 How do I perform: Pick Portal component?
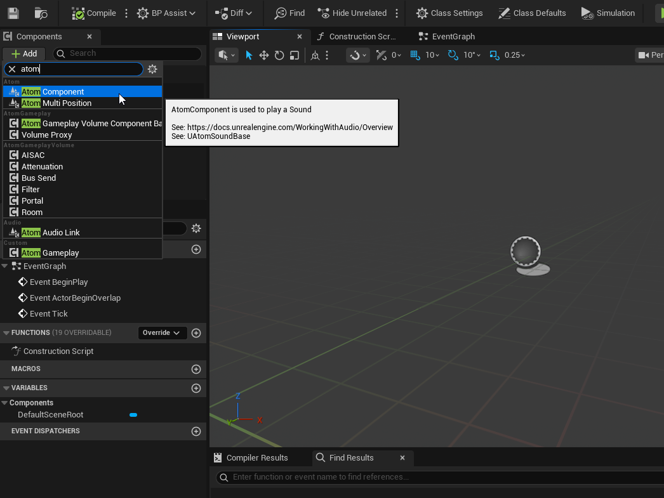(83, 200)
